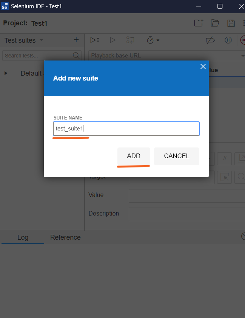Toggle the enable/disable command slashes button

coord(224,158)
